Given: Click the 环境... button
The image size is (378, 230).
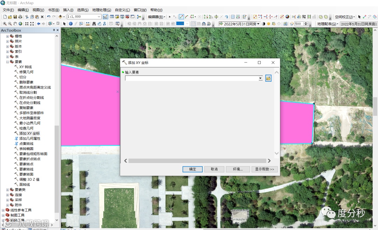Looking at the screenshot, I should point(238,169).
